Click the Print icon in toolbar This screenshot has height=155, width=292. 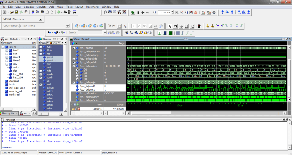[x=25, y=12]
